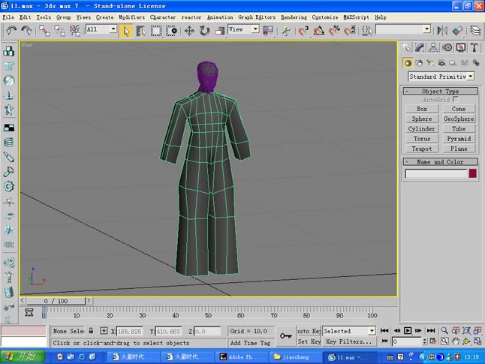Toggle the Spinner Snap button
Image resolution: width=485 pixels, height=364 pixels.
(x=350, y=31)
